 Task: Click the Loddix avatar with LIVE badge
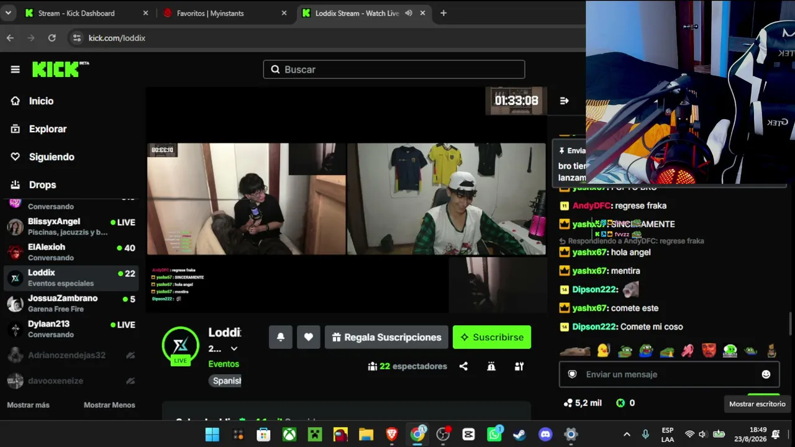[x=180, y=346]
